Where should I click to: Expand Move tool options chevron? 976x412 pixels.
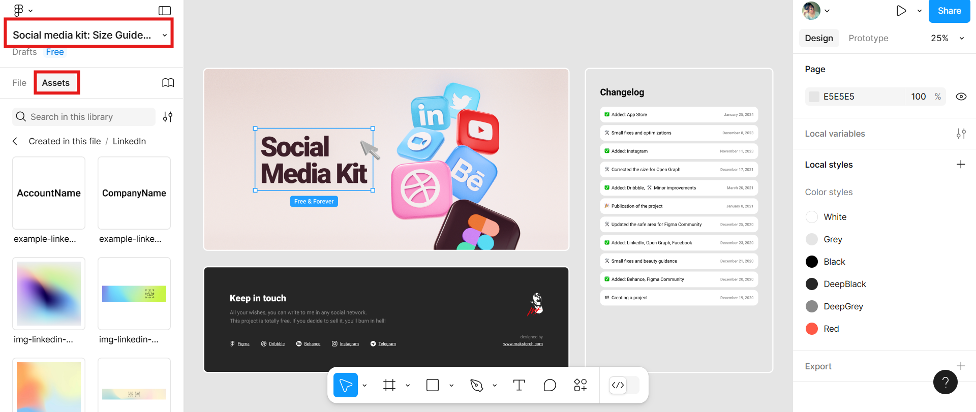(x=364, y=386)
